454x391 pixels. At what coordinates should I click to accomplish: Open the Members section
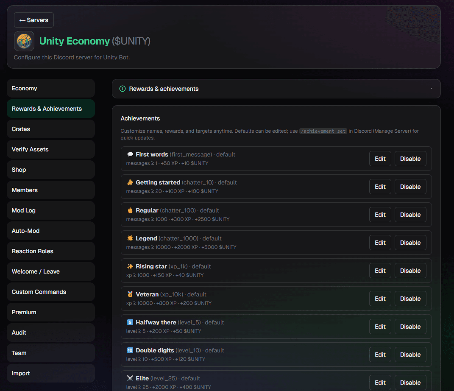tap(51, 190)
